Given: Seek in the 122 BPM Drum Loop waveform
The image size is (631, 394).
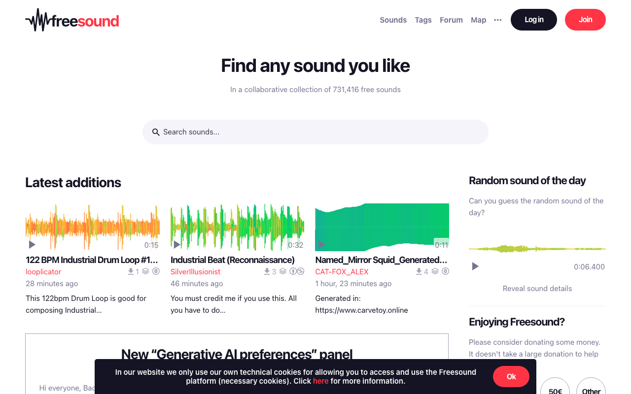Looking at the screenshot, I should tap(93, 227).
